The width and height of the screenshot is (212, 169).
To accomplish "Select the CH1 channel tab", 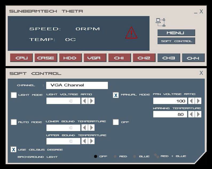I will pos(120,58).
